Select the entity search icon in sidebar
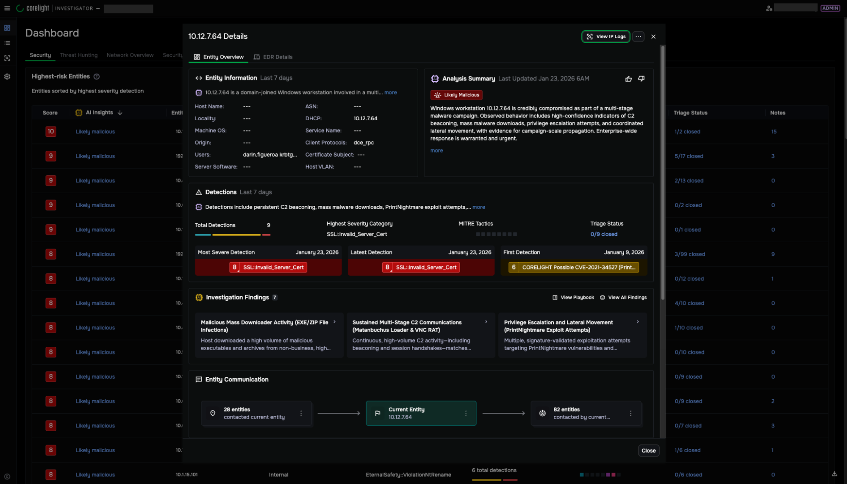Screen dimensions: 847x484 pyautogui.click(x=7, y=58)
